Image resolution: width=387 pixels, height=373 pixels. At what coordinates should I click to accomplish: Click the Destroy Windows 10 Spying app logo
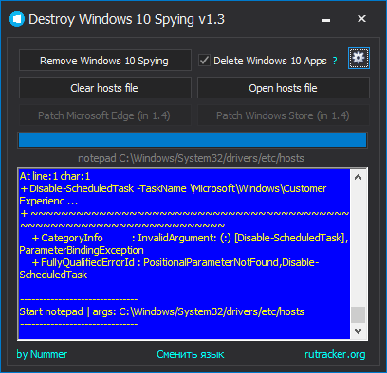pos(17,19)
